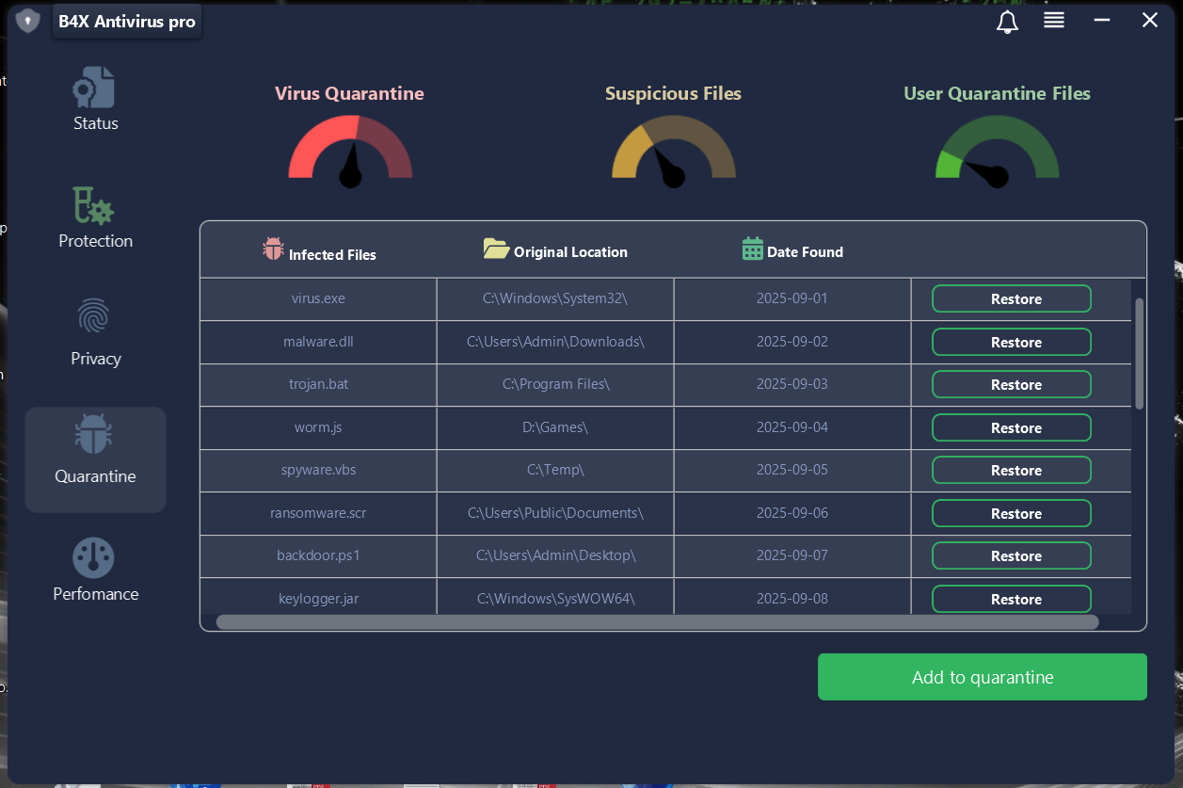Click the shield logo icon in title bar
The width and height of the screenshot is (1183, 788).
point(28,21)
